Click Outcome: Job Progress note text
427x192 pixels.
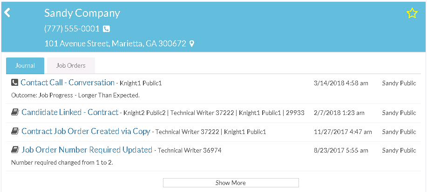[x=75, y=95]
